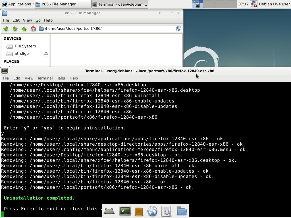
Task: Open View menu in File Manager
Action: (27, 20)
